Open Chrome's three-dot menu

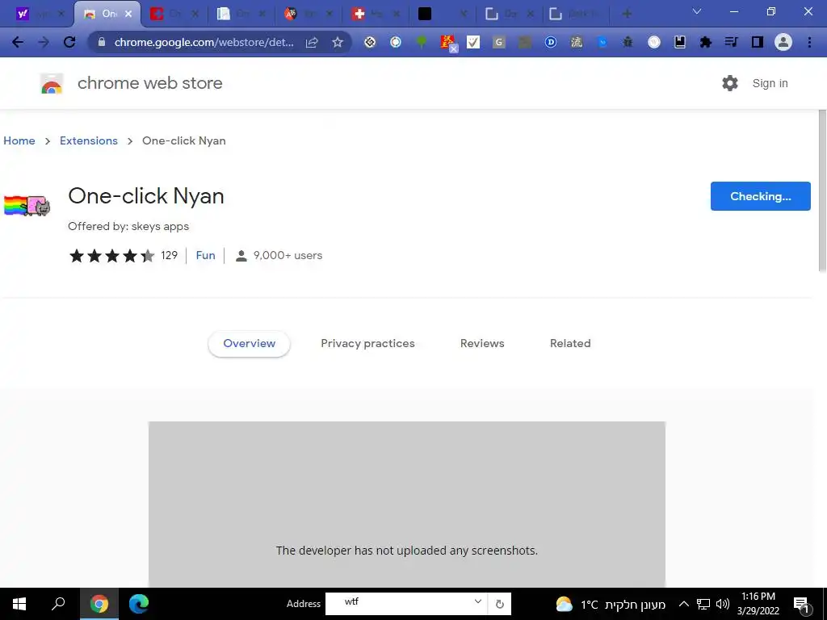[x=809, y=42]
